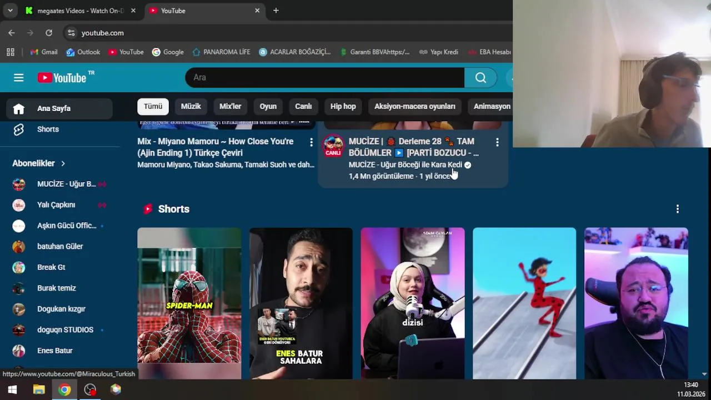Screen dimensions: 711x400
Task: Click Enes Batur avatar in sidebar
Action: pyautogui.click(x=19, y=351)
